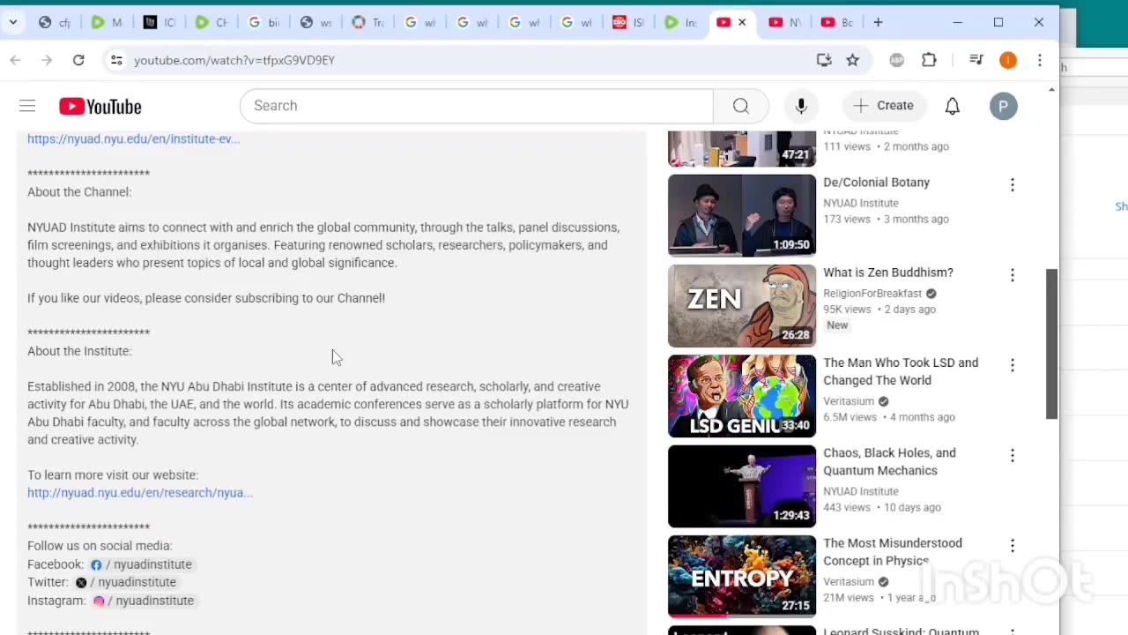Switch to the 'NY' YouTube tab
The width and height of the screenshot is (1128, 635).
point(785,22)
